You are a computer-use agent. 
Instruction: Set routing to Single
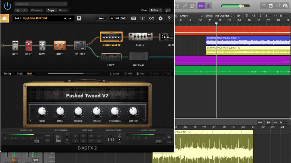(x=20, y=74)
